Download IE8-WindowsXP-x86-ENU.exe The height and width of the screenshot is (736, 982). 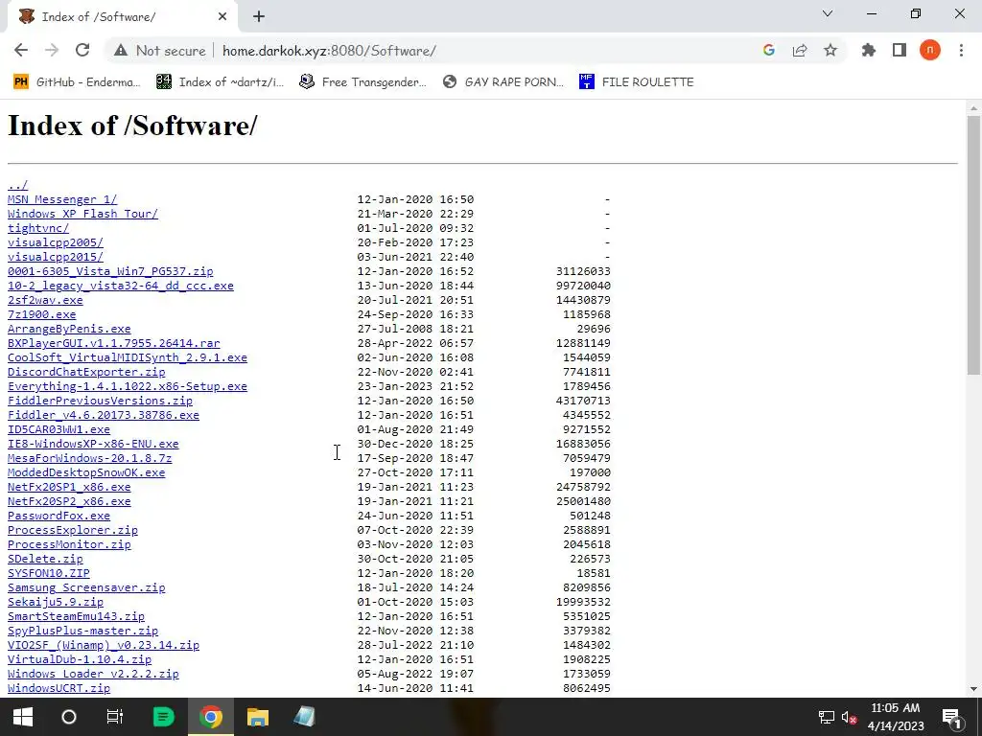[x=93, y=445]
